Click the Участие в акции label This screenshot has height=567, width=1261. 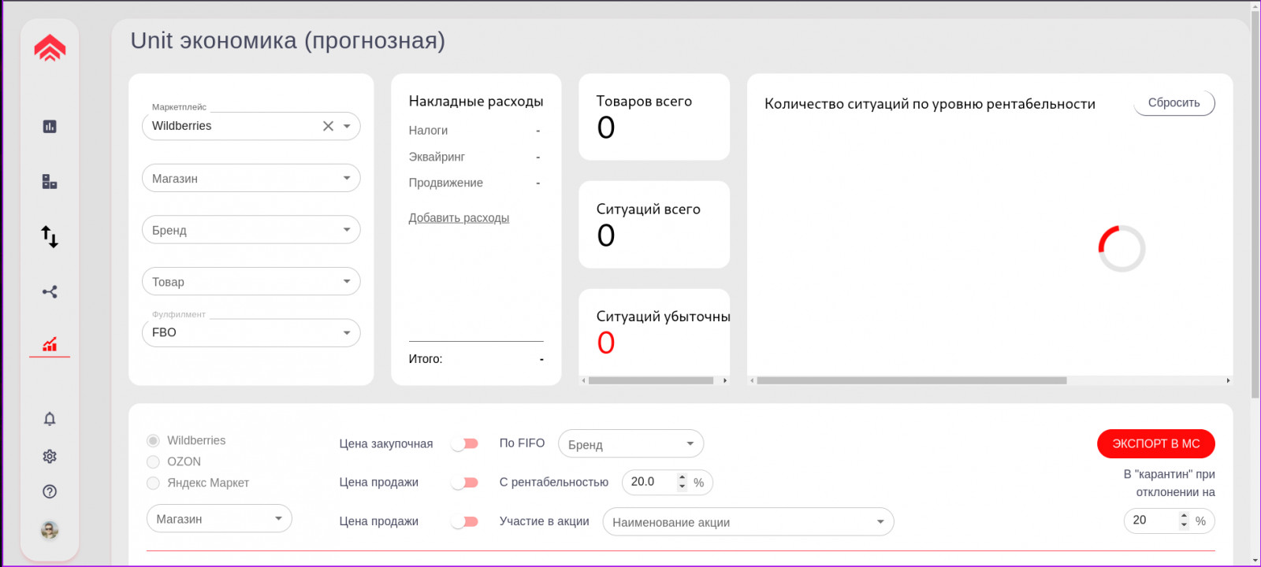pos(545,521)
